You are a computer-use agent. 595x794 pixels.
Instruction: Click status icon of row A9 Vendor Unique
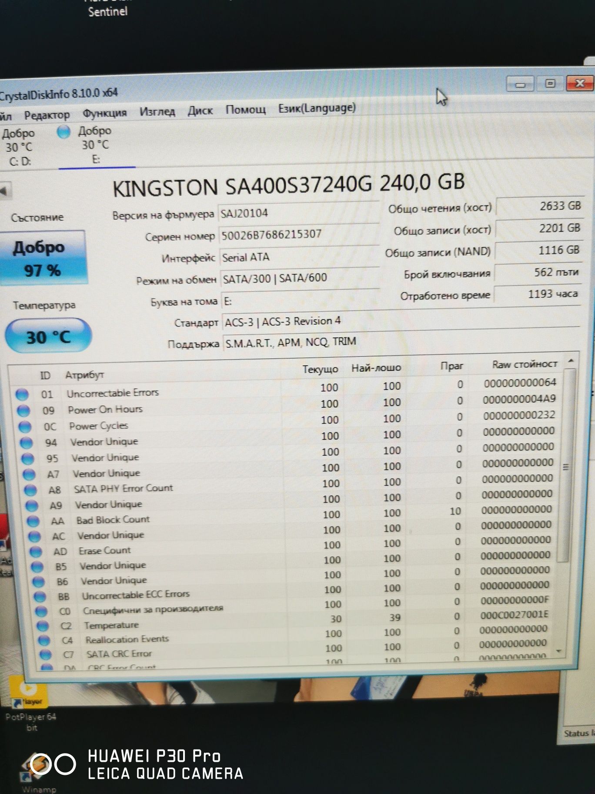(31, 506)
